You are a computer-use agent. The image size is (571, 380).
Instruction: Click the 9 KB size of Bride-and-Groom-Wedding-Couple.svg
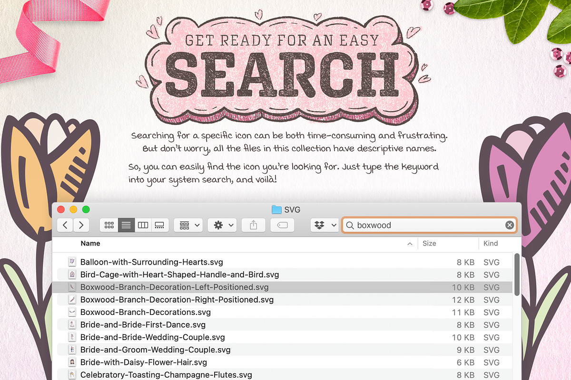tap(465, 350)
